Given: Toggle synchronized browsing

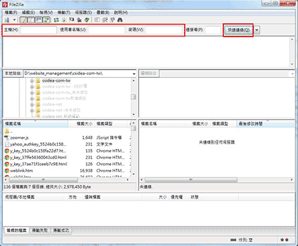Looking at the screenshot, I should coord(113,20).
